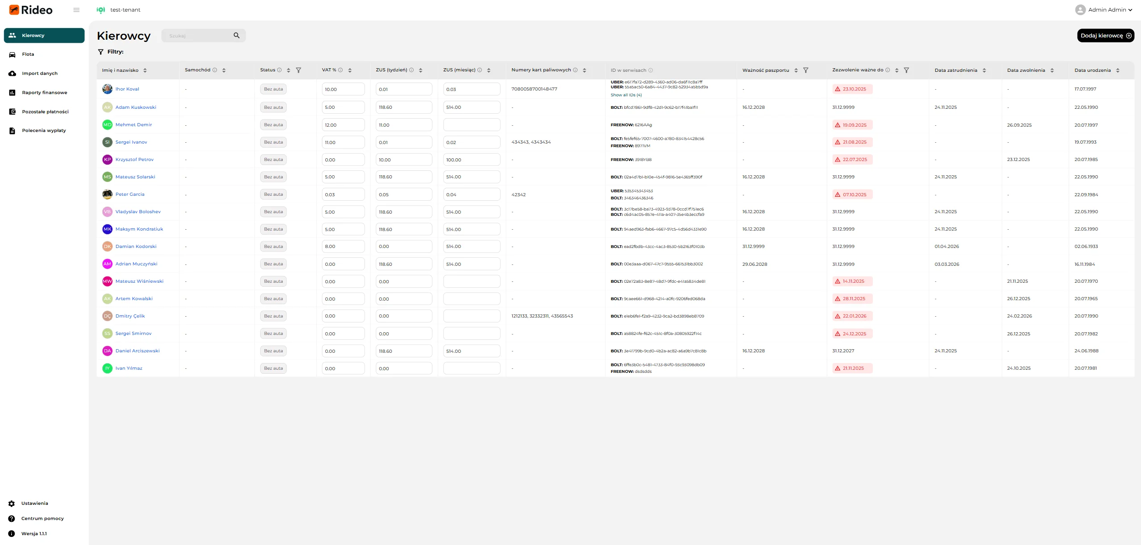Click the Rideo logo
Viewport: 1141px width, 545px height.
(31, 10)
